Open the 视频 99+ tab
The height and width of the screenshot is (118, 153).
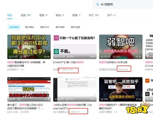(x=26, y=15)
